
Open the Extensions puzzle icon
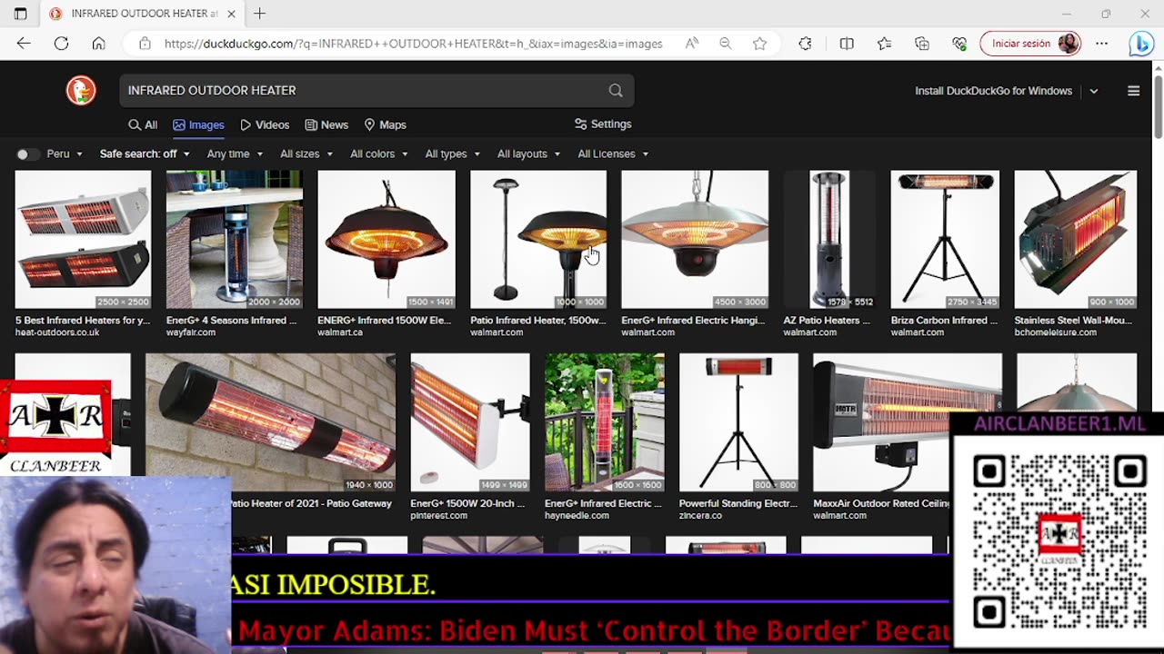(x=805, y=43)
